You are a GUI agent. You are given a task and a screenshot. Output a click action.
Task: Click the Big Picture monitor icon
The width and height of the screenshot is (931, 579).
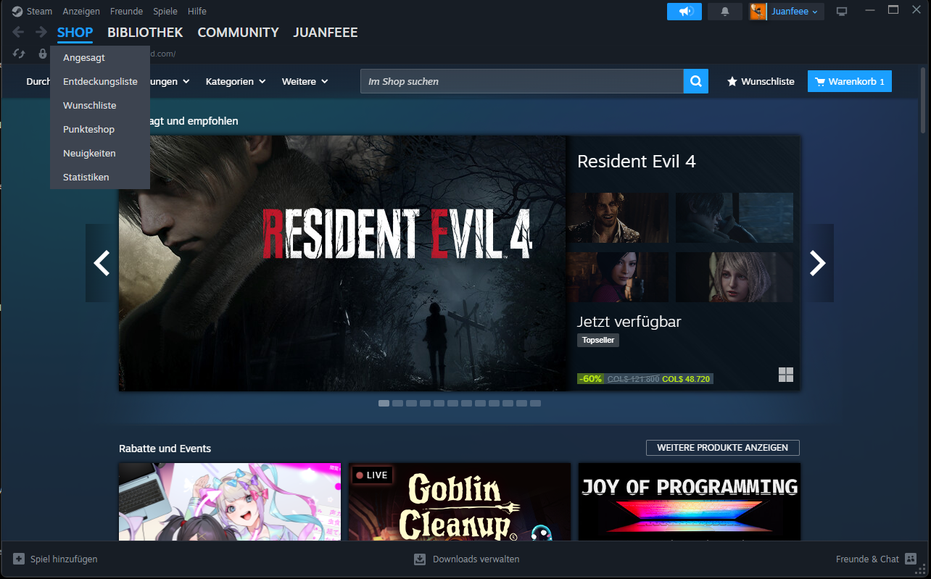(x=842, y=12)
